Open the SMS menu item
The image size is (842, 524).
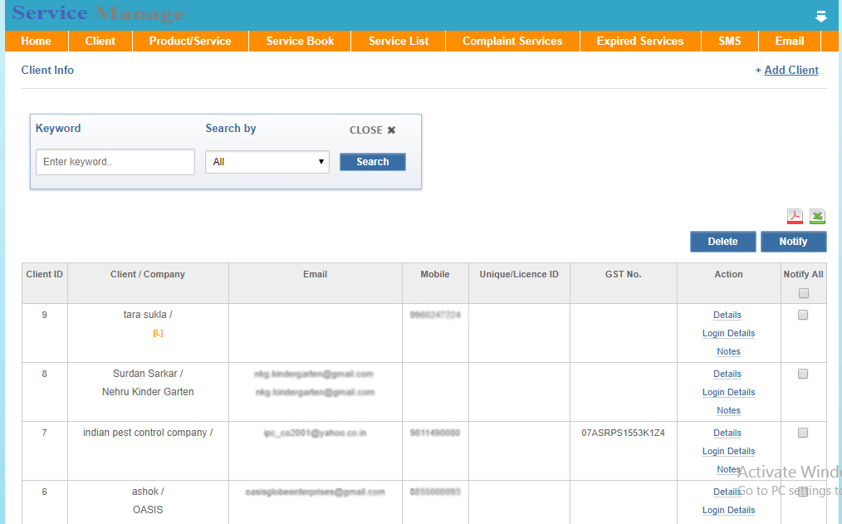pos(729,41)
